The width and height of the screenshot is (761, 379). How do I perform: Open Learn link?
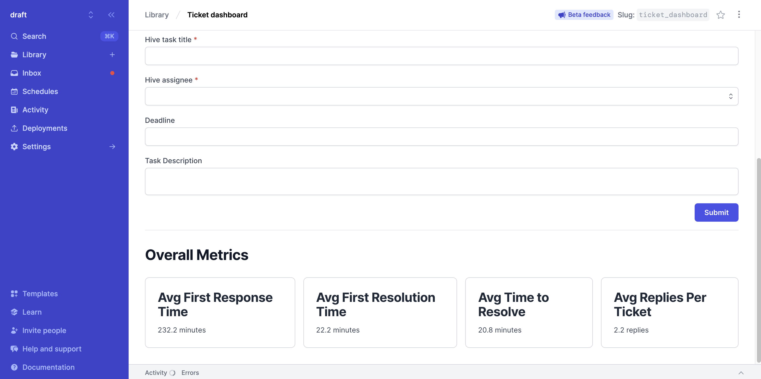32,312
